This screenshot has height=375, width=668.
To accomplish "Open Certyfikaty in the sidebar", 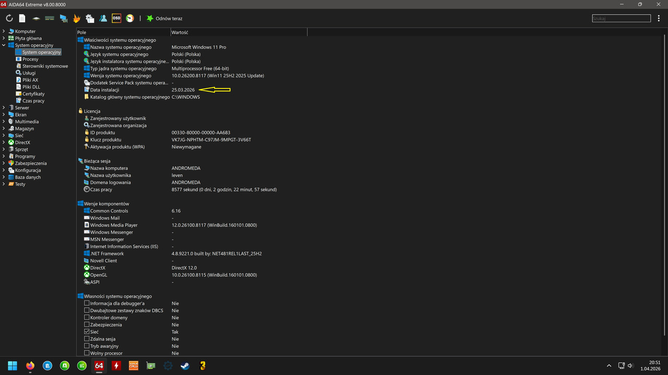I will click(33, 94).
